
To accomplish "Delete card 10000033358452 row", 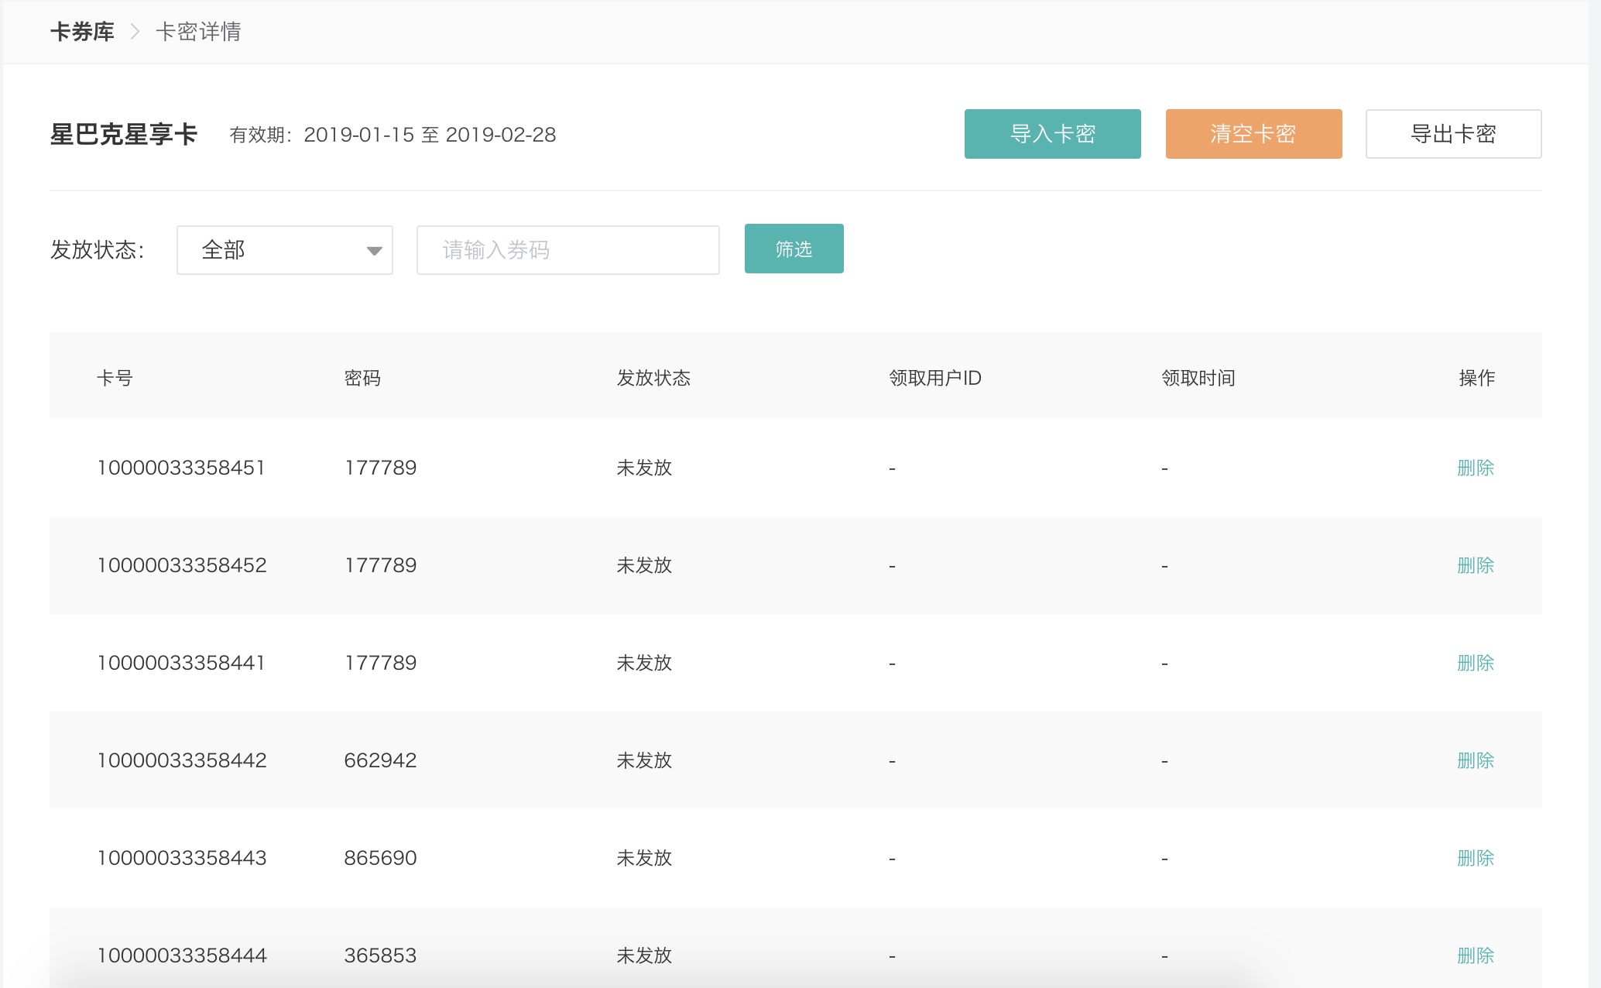I will coord(1475,565).
